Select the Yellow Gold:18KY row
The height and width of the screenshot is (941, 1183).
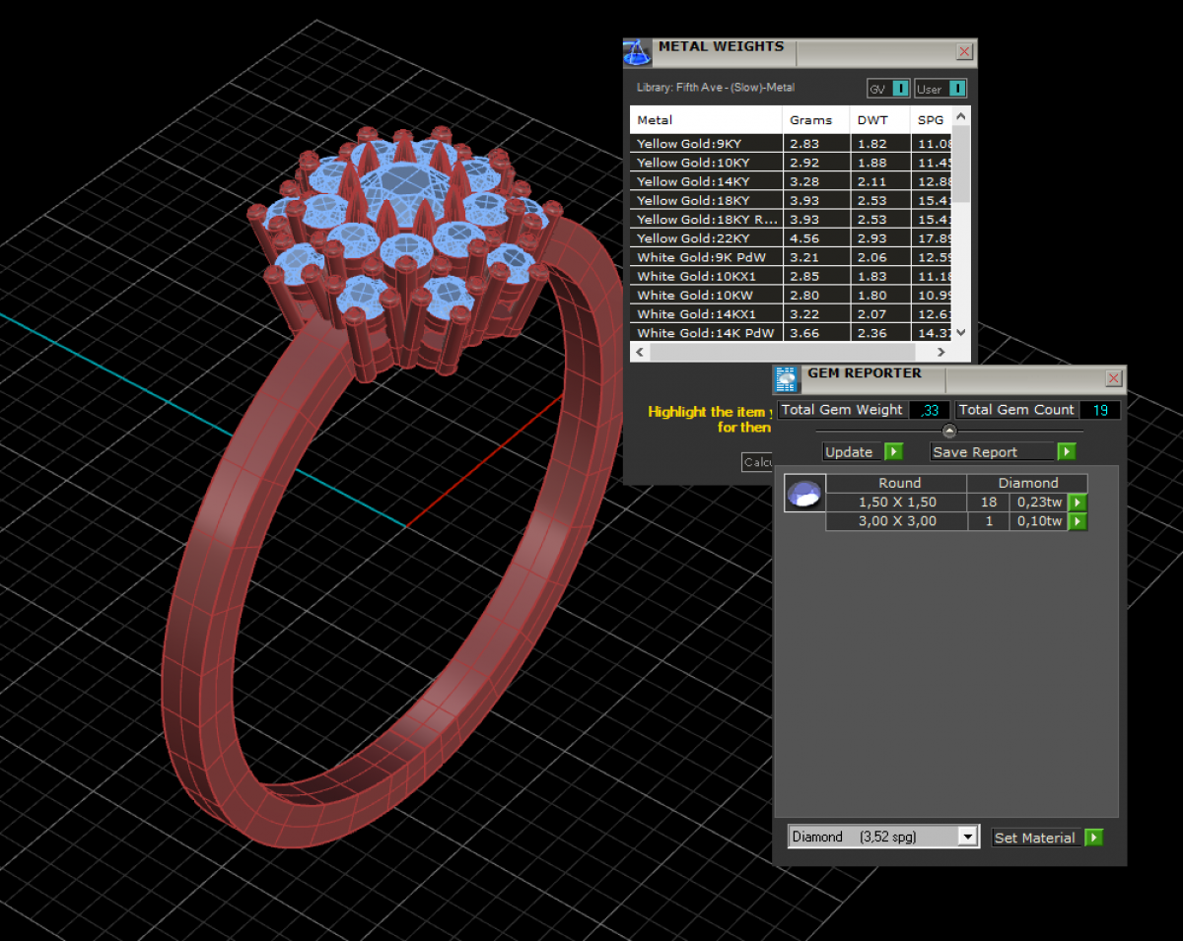(x=707, y=201)
